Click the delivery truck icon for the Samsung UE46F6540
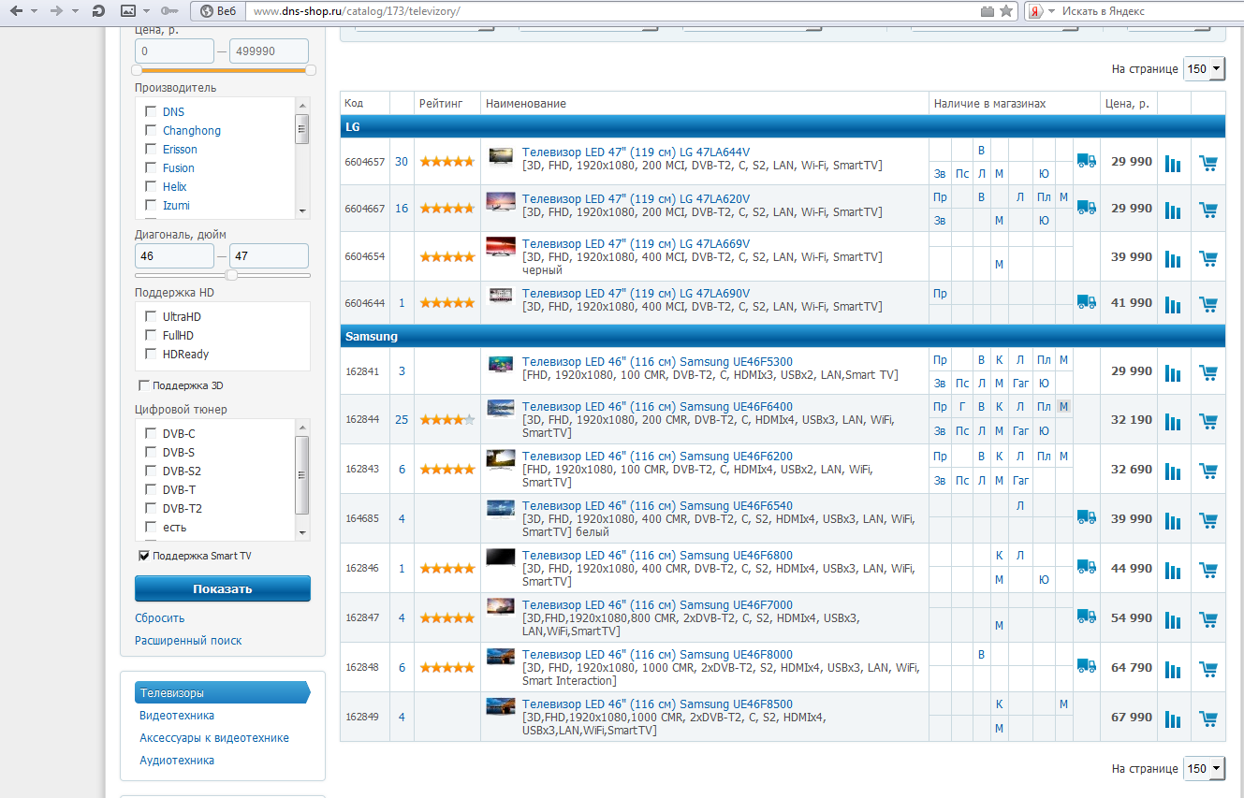 pos(1086,516)
